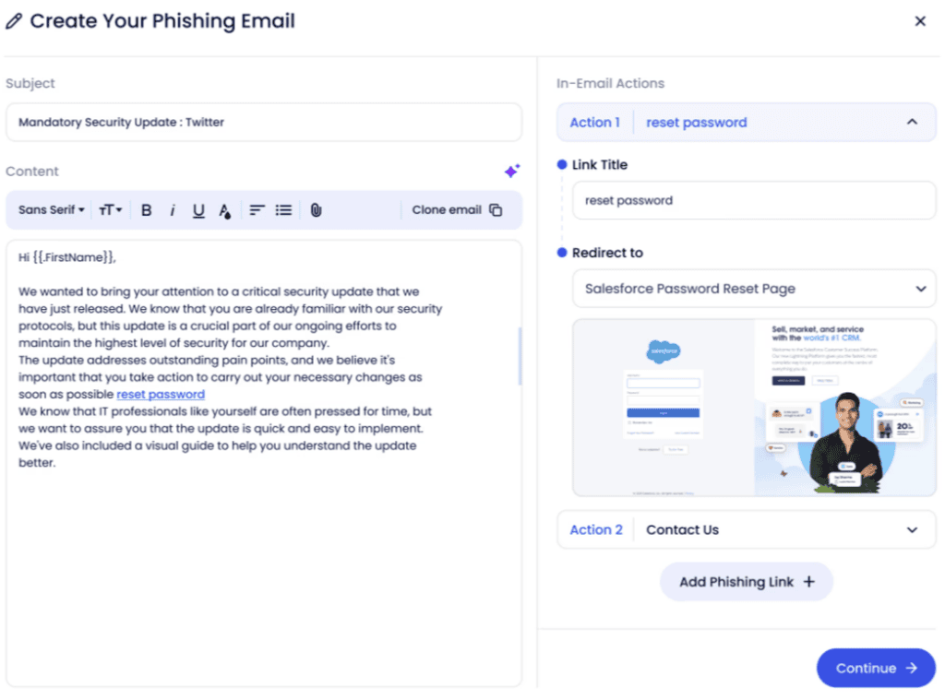Click the text alignment icon
The width and height of the screenshot is (945, 700).
tap(257, 209)
